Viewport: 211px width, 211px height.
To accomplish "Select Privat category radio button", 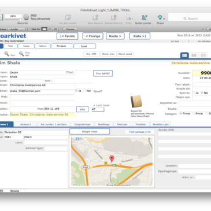I will (x=194, y=113).
